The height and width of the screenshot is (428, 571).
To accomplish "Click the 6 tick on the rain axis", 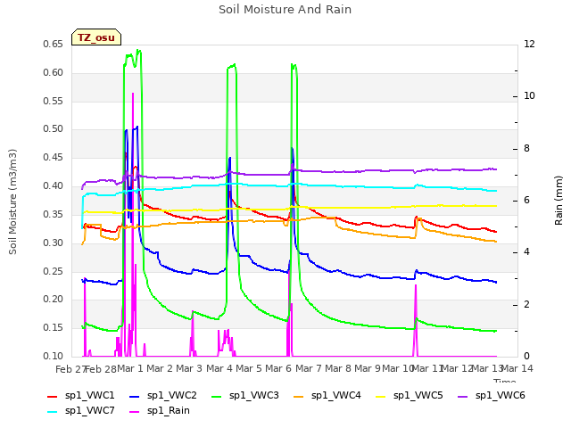I will 527,201.
